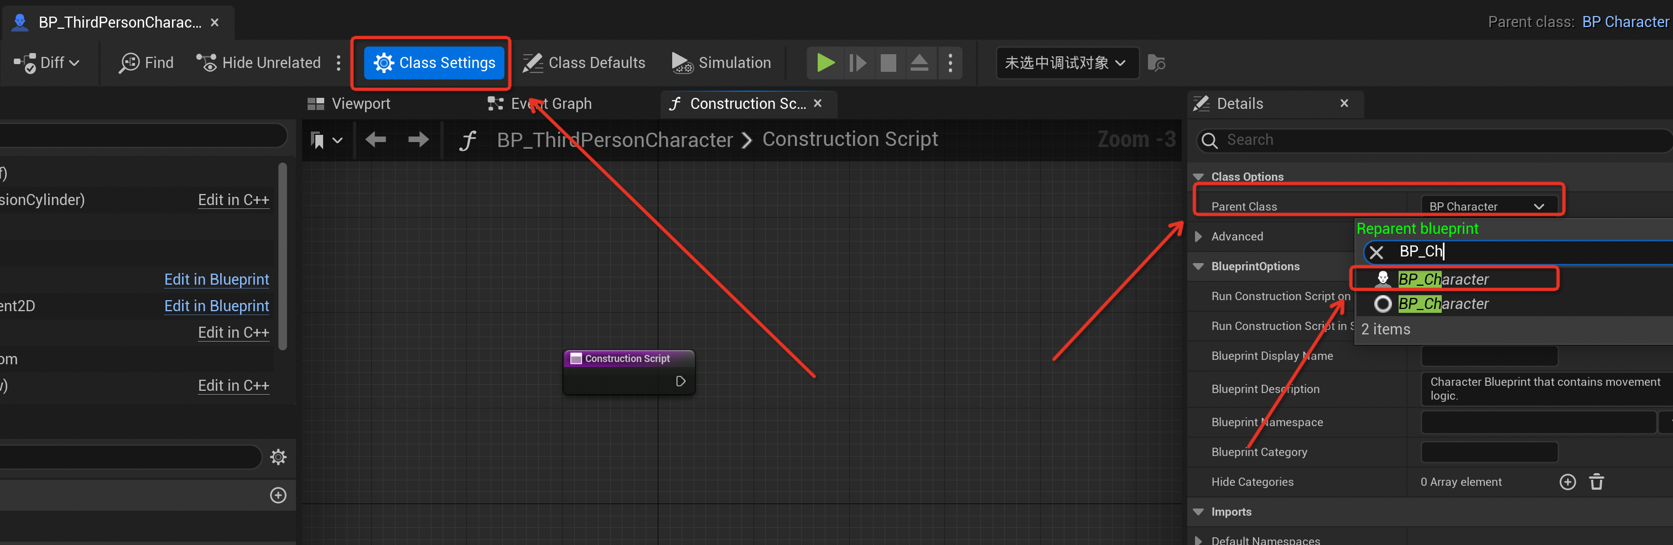Delete all Hide Categories array elements
The image size is (1673, 545).
pyautogui.click(x=1596, y=482)
